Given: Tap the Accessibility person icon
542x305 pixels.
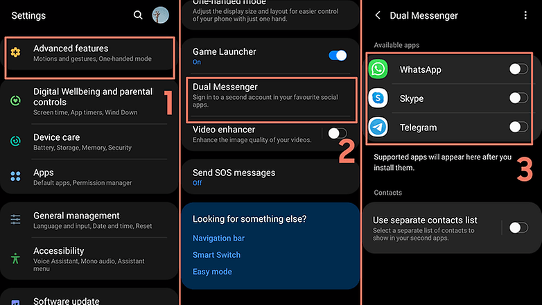Looking at the screenshot, I should coord(15,259).
